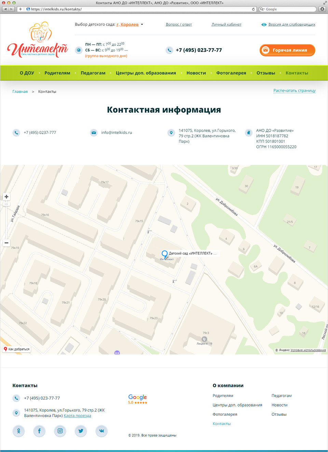Image resolution: width=328 pixels, height=452 pixels.
Task: Click the phone icon beside header phone number
Action: point(169,50)
